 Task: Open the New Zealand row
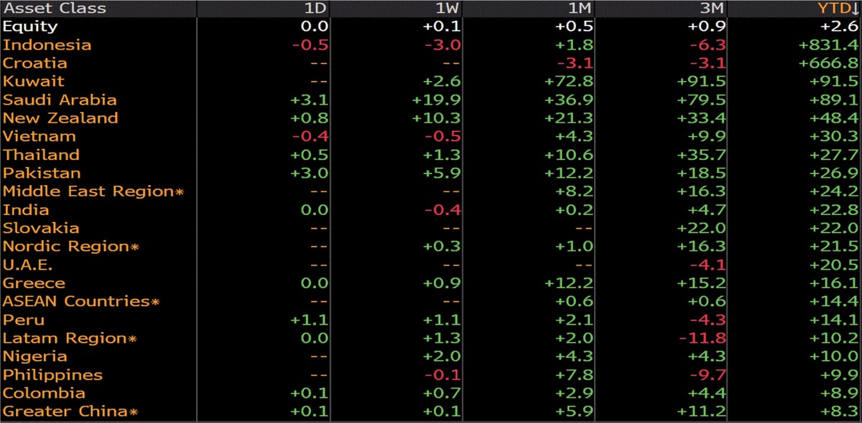60,118
